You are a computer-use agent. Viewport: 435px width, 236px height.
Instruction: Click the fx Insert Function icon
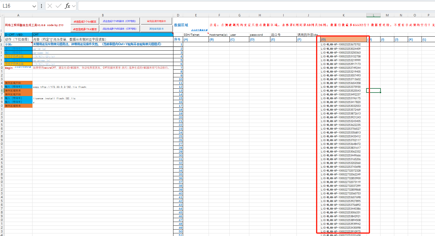67,6
